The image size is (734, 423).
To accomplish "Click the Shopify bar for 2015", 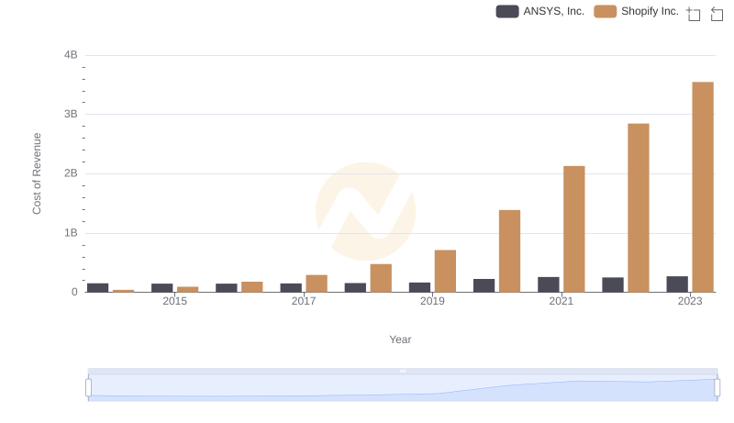I will (188, 290).
